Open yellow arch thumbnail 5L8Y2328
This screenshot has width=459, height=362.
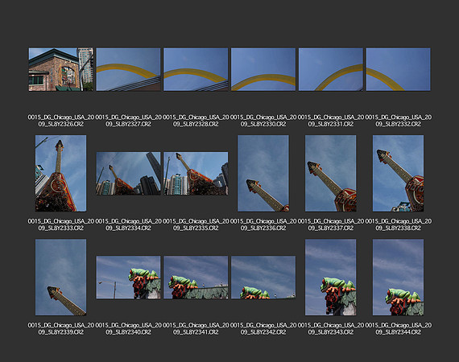click(196, 70)
